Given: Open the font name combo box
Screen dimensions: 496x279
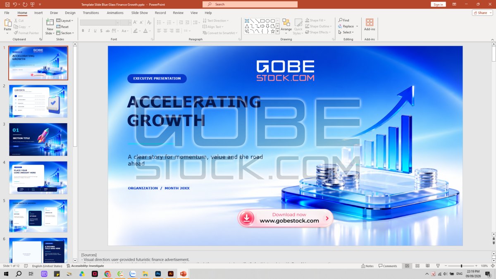Looking at the screenshot, I should tap(100, 22).
